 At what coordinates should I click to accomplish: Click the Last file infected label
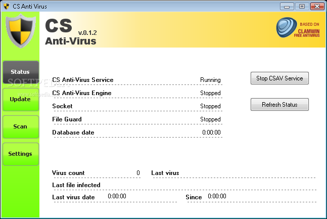[x=76, y=185]
